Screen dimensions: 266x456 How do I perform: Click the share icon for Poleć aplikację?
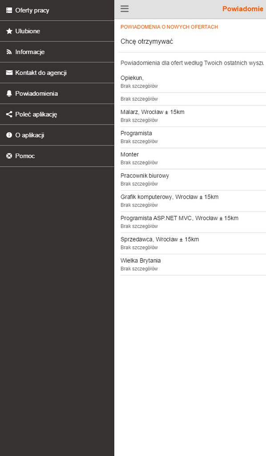[9, 114]
